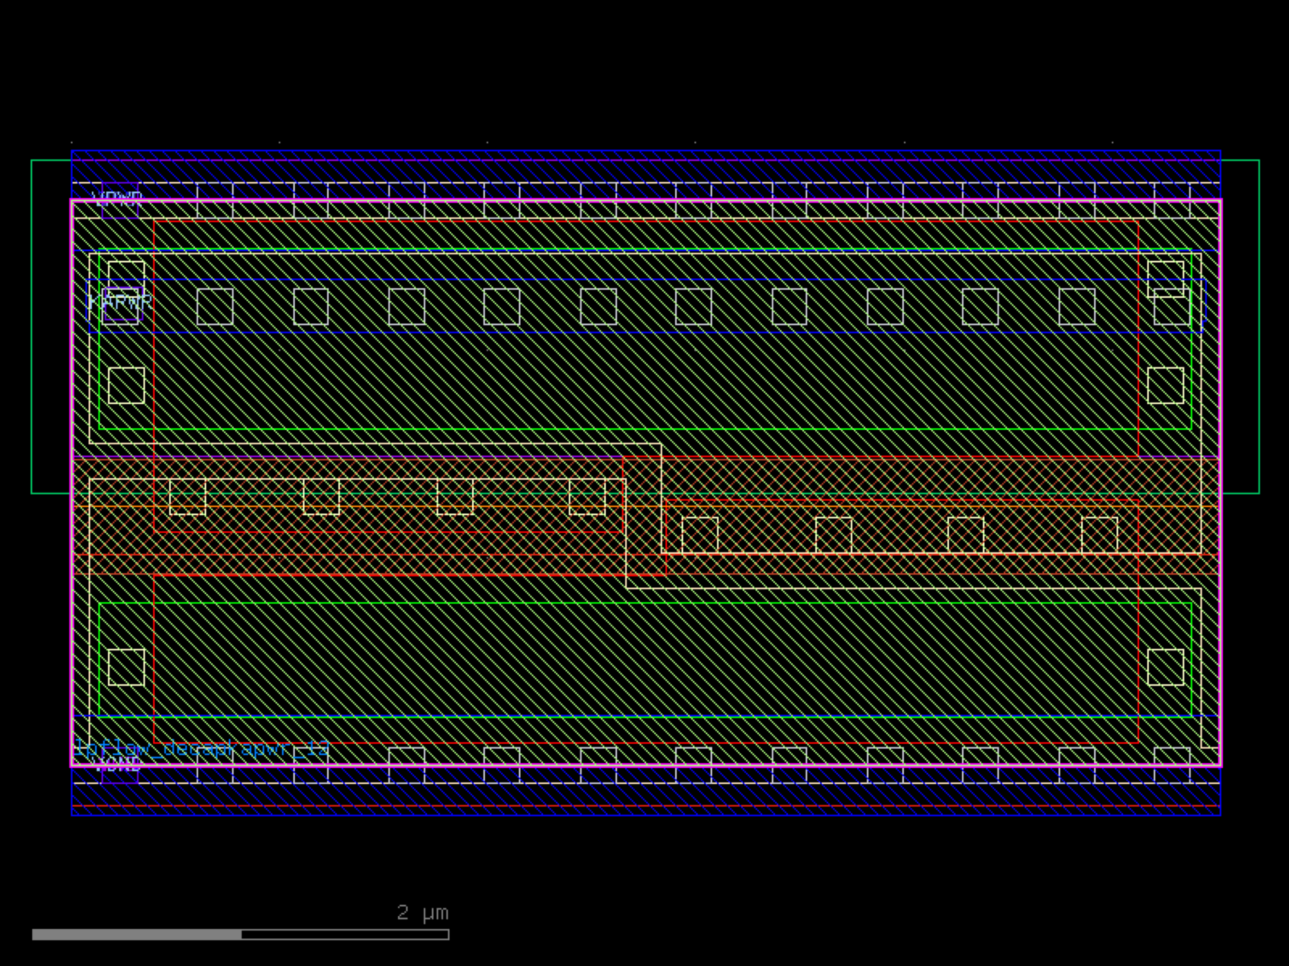This screenshot has height=966, width=1289.
Task: Select the top-right contact square in upper green region
Action: coord(1165,278)
